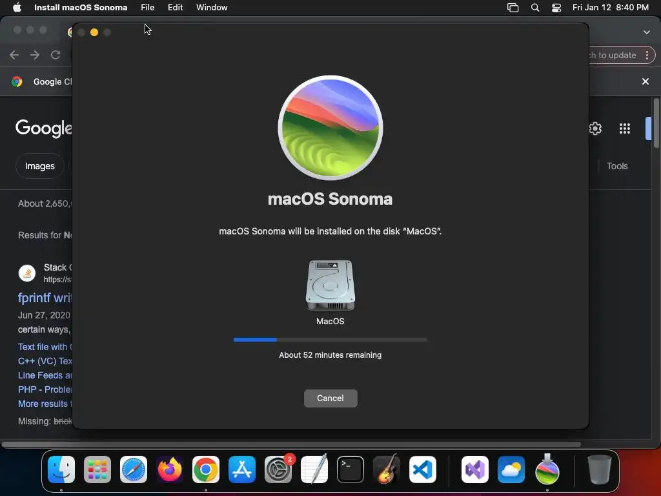Click 'More results' link in Chrome
The height and width of the screenshot is (496, 661).
(45, 404)
